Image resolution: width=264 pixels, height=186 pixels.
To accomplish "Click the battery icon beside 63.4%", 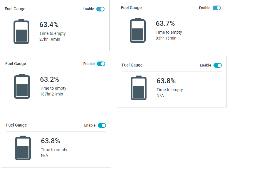I will (x=21, y=32).
